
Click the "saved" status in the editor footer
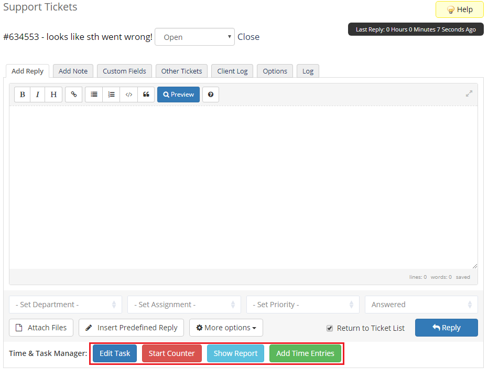463,277
